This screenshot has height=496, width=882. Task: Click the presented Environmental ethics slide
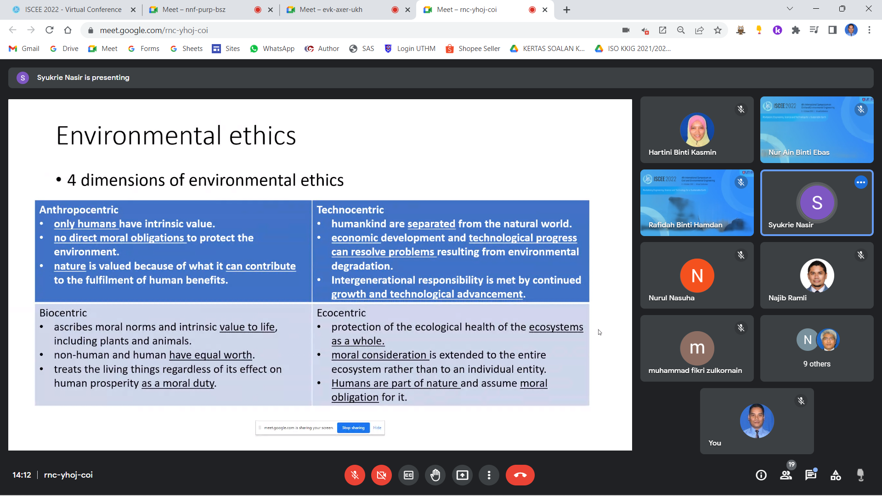pyautogui.click(x=320, y=275)
